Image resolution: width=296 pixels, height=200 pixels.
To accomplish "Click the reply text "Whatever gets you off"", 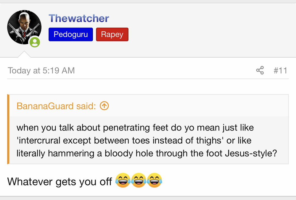I will pyautogui.click(x=59, y=181).
